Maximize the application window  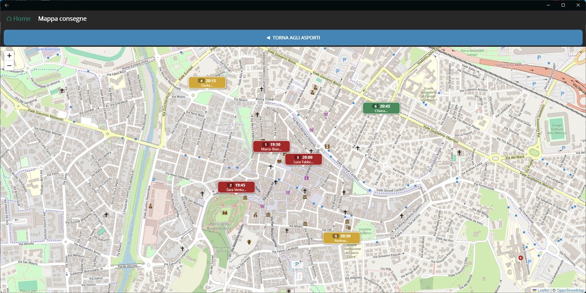pyautogui.click(x=563, y=5)
